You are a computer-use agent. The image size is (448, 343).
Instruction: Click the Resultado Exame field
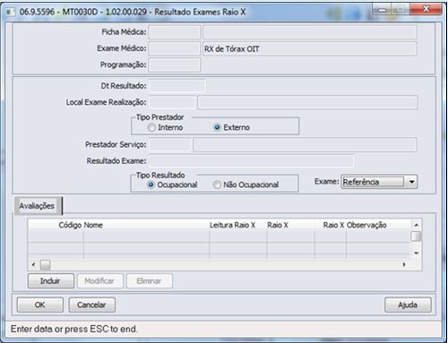(251, 161)
